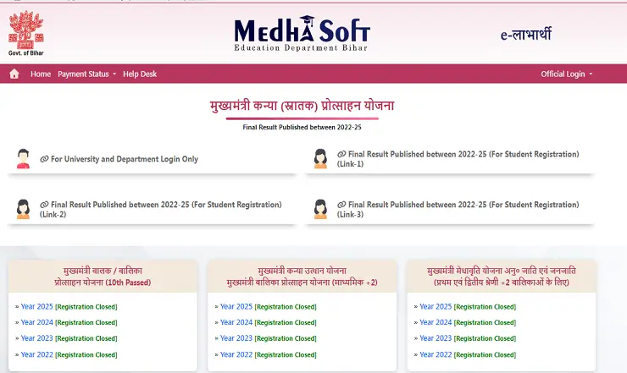Click the female avatar icon beside Link-2
Screen dimensions: 627x373
point(23,209)
